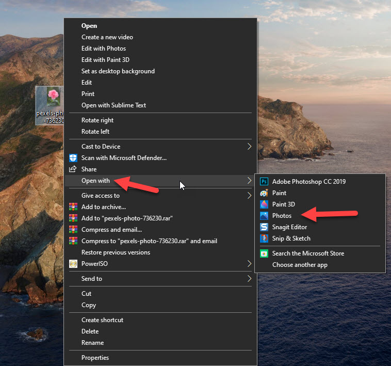The width and height of the screenshot is (391, 366).
Task: Select Choose another app option
Action: (x=300, y=265)
